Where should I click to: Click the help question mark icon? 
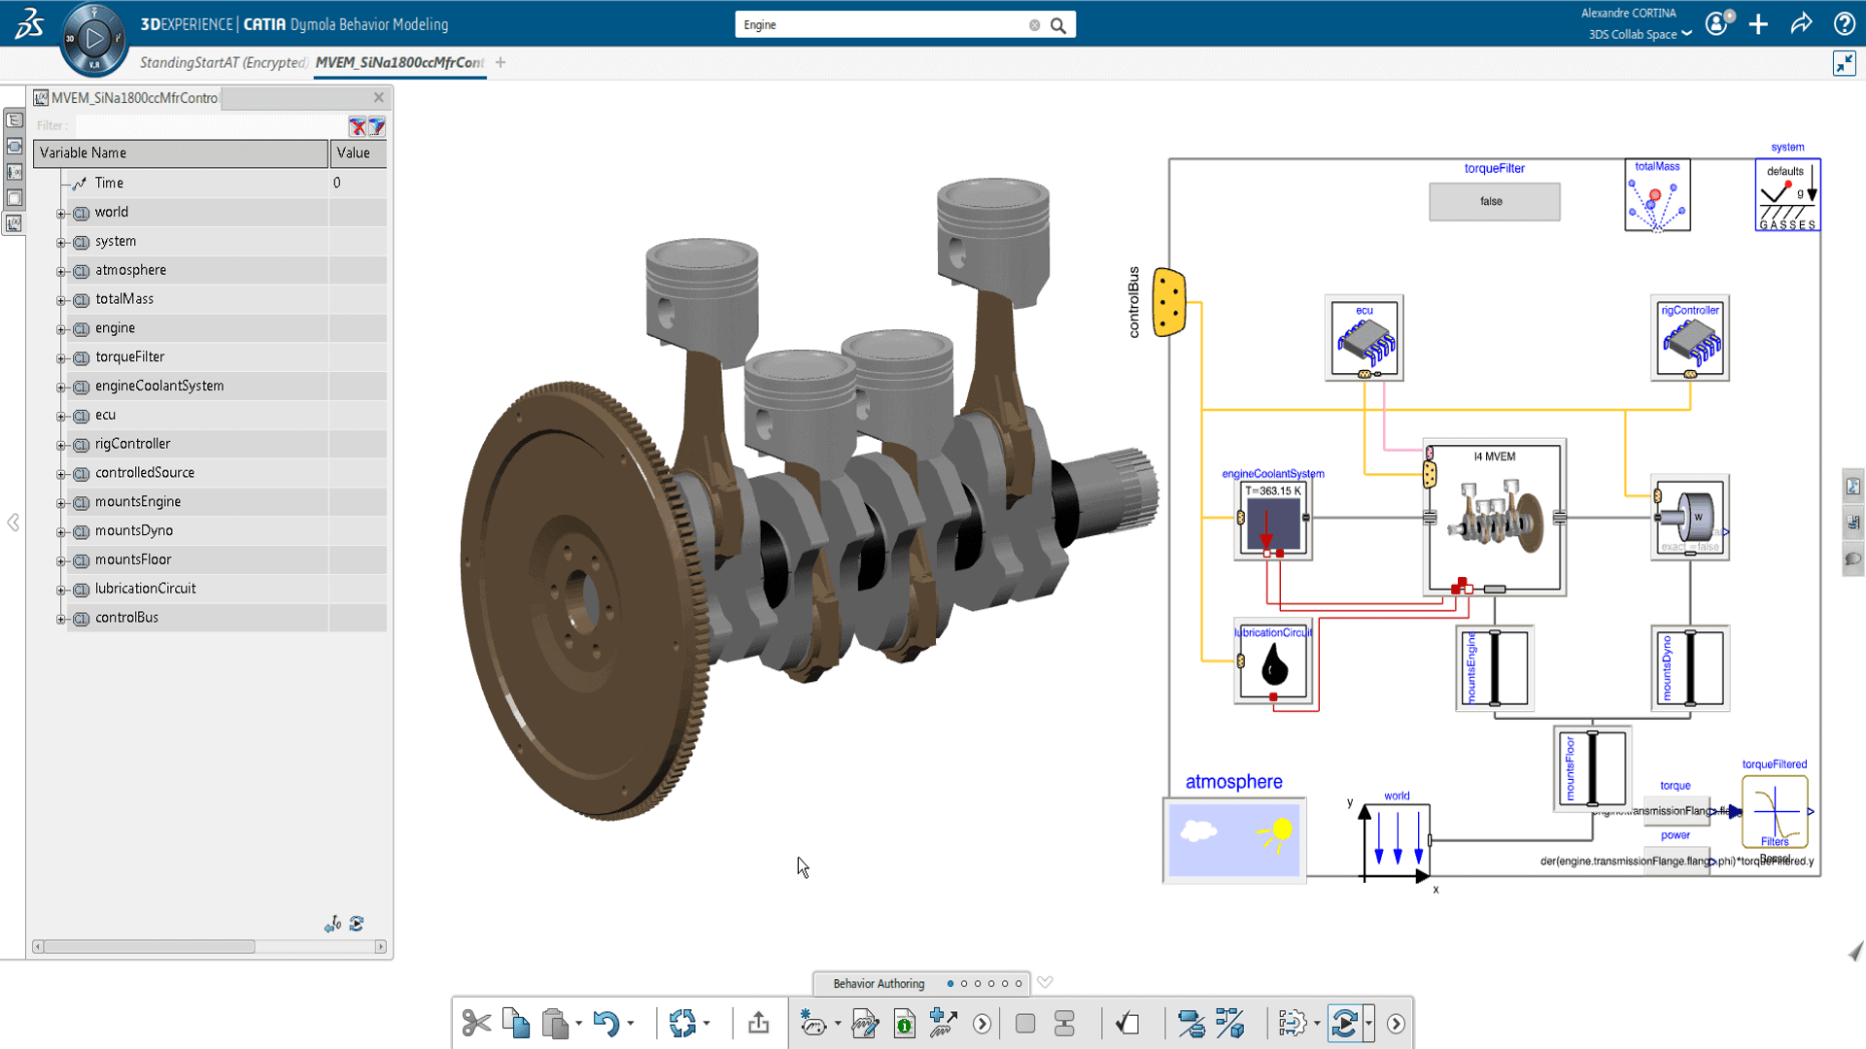point(1844,24)
